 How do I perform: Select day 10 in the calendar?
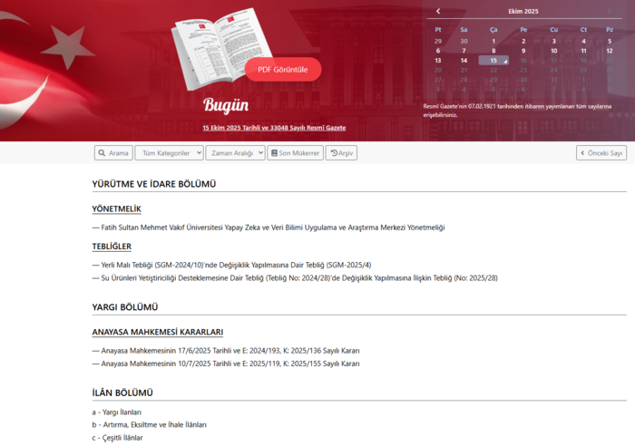pos(553,51)
